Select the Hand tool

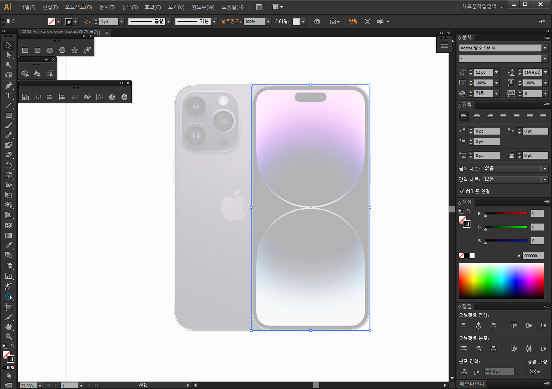(x=9, y=327)
